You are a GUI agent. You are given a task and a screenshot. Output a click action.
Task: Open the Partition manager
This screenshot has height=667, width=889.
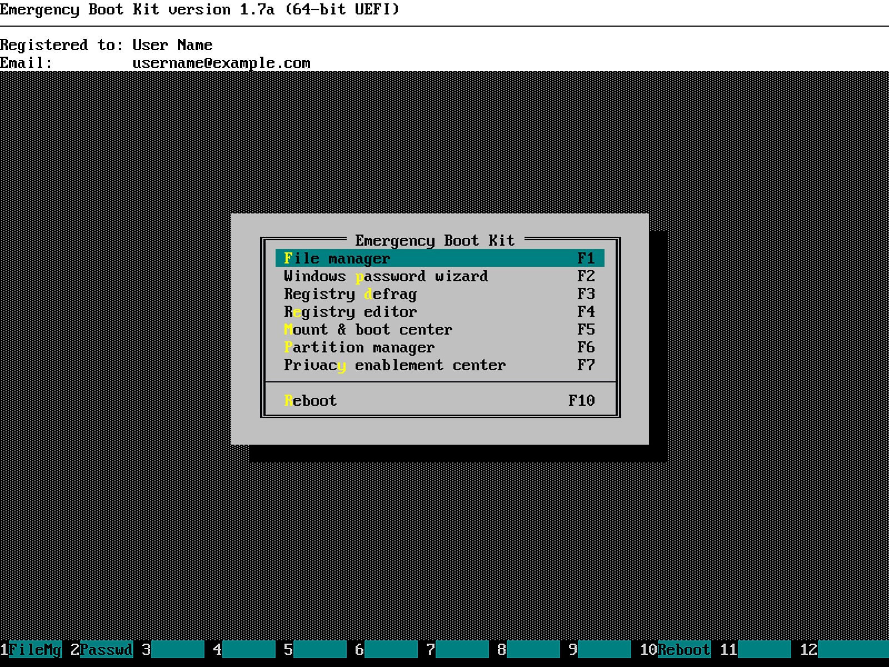point(359,347)
